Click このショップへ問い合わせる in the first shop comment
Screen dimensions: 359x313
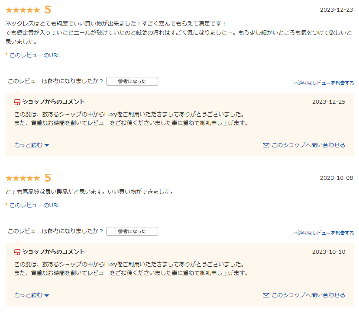[x=308, y=145]
